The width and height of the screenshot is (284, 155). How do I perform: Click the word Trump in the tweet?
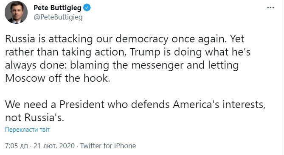pos(145,52)
